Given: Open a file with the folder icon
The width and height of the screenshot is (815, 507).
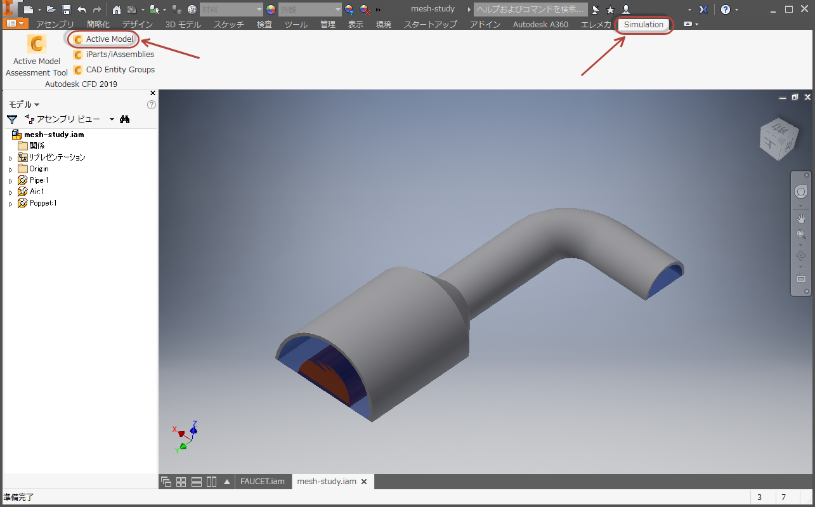Looking at the screenshot, I should point(51,10).
